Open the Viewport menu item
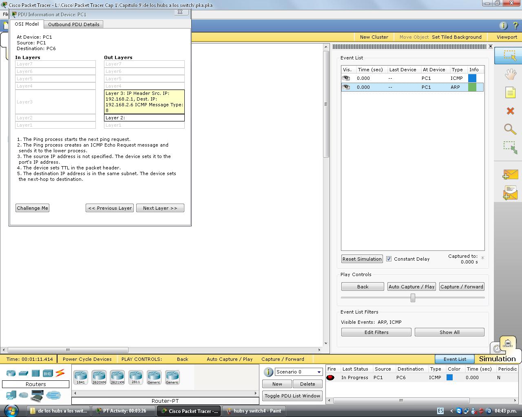Screen dimensions: 522x417 click(x=507, y=37)
